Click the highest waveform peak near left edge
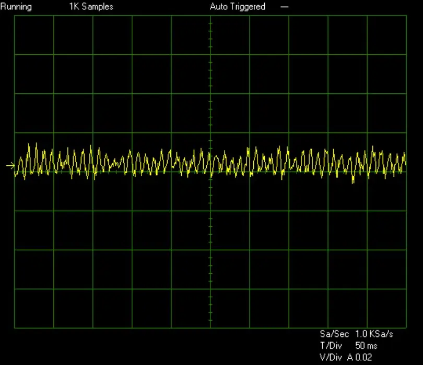The height and width of the screenshot is (365, 423). 36,144
